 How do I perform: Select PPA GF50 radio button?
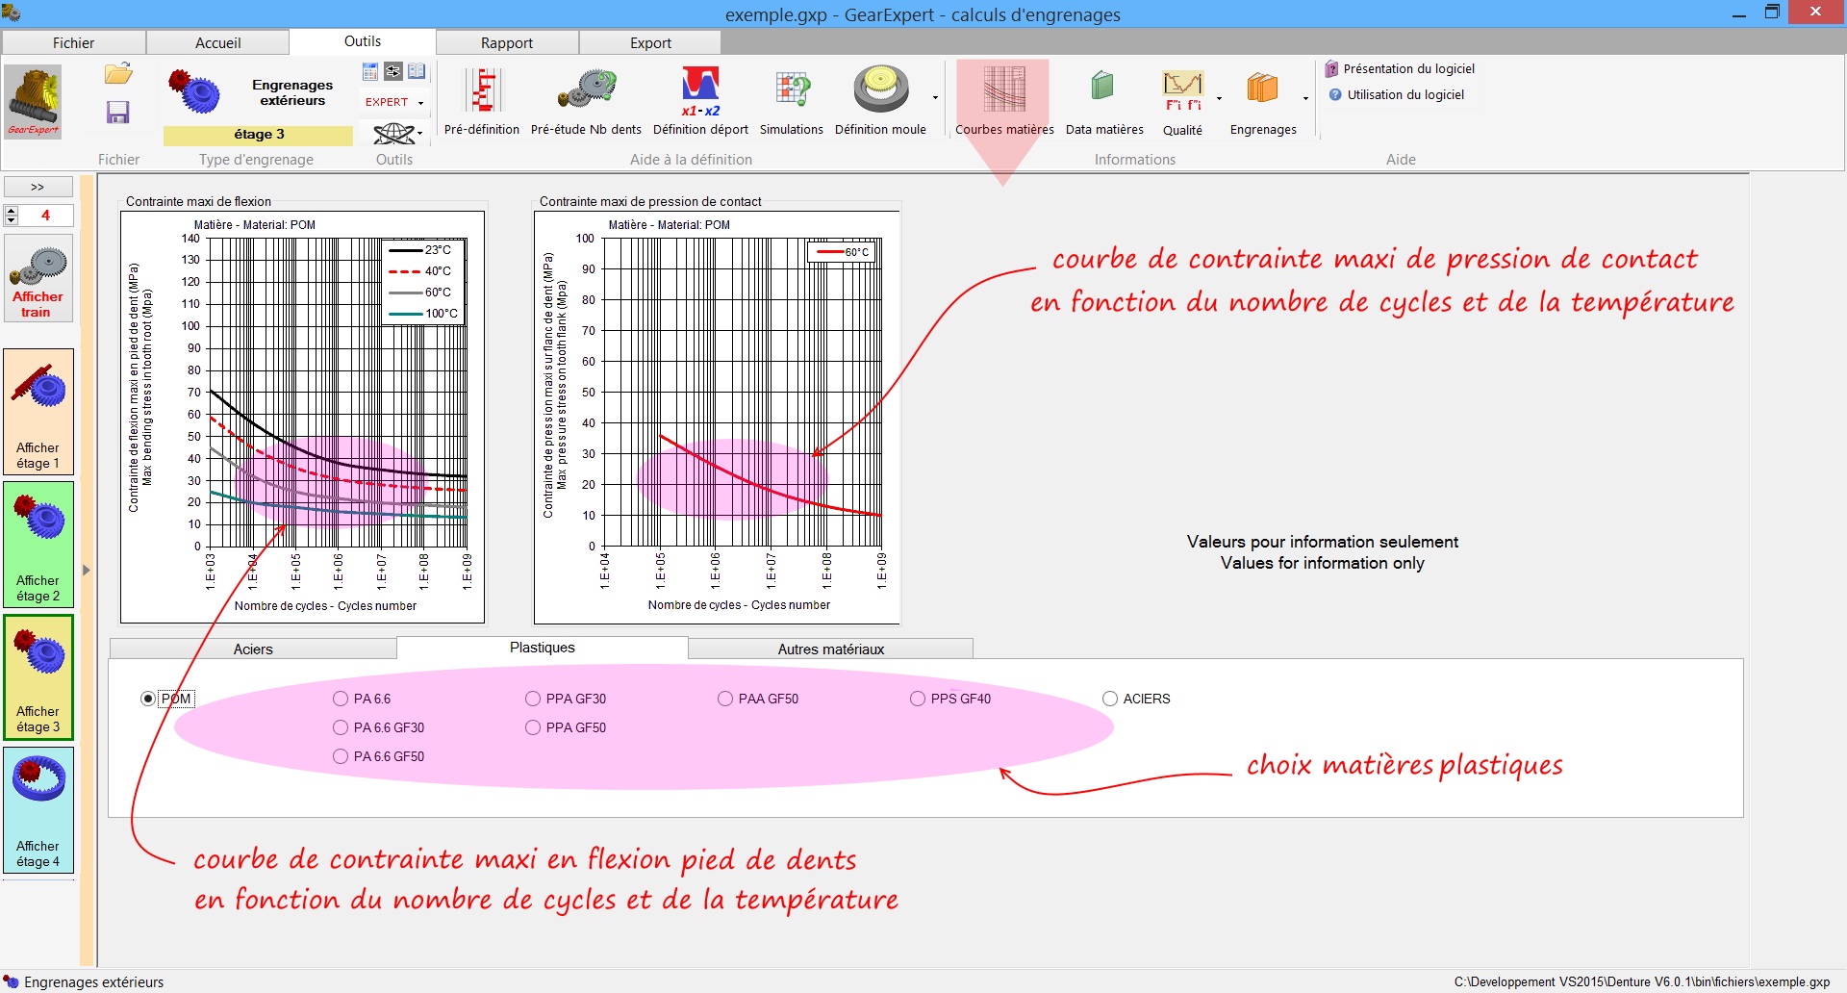533,727
